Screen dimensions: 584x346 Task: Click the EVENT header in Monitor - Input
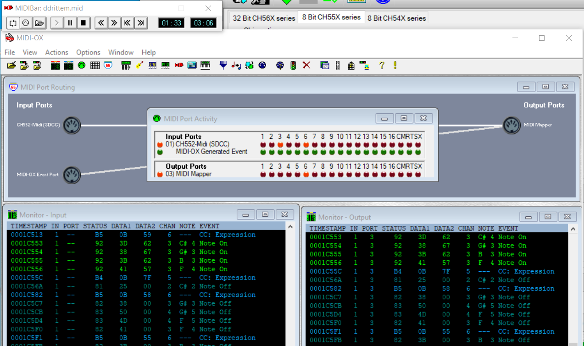coord(209,226)
